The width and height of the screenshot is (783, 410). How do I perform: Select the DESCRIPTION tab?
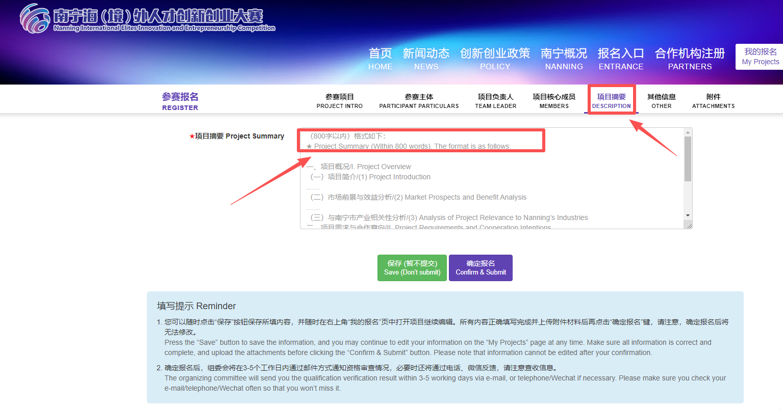pyautogui.click(x=612, y=101)
